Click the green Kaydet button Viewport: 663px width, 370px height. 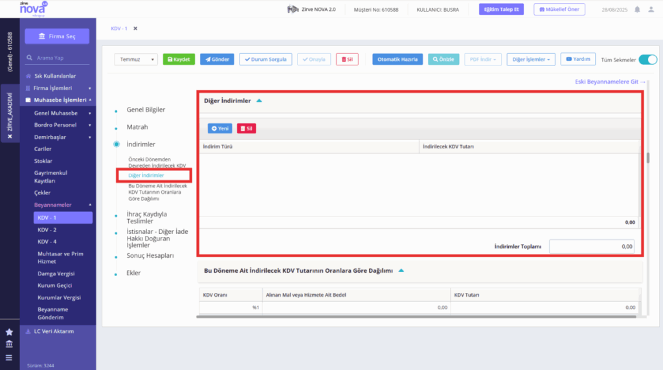tap(179, 59)
